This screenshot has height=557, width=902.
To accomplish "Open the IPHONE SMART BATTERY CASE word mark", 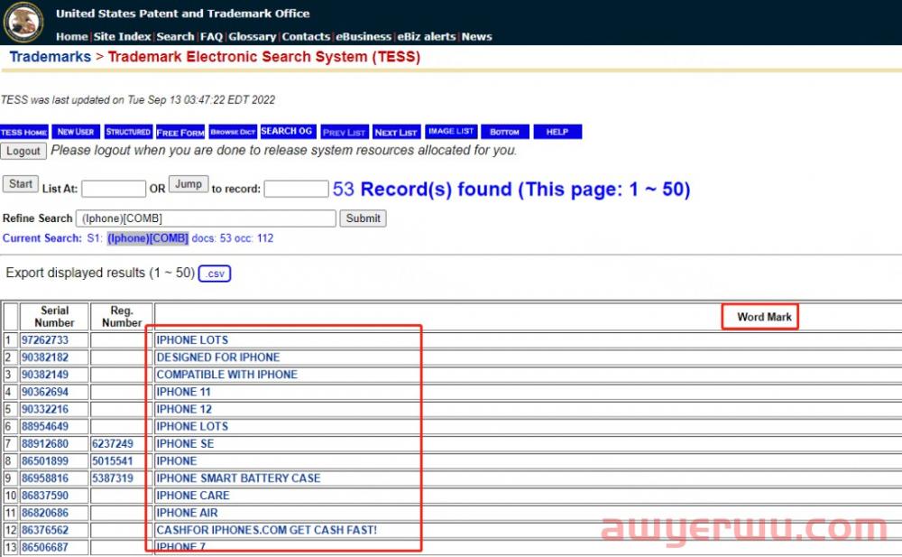I will tap(238, 478).
